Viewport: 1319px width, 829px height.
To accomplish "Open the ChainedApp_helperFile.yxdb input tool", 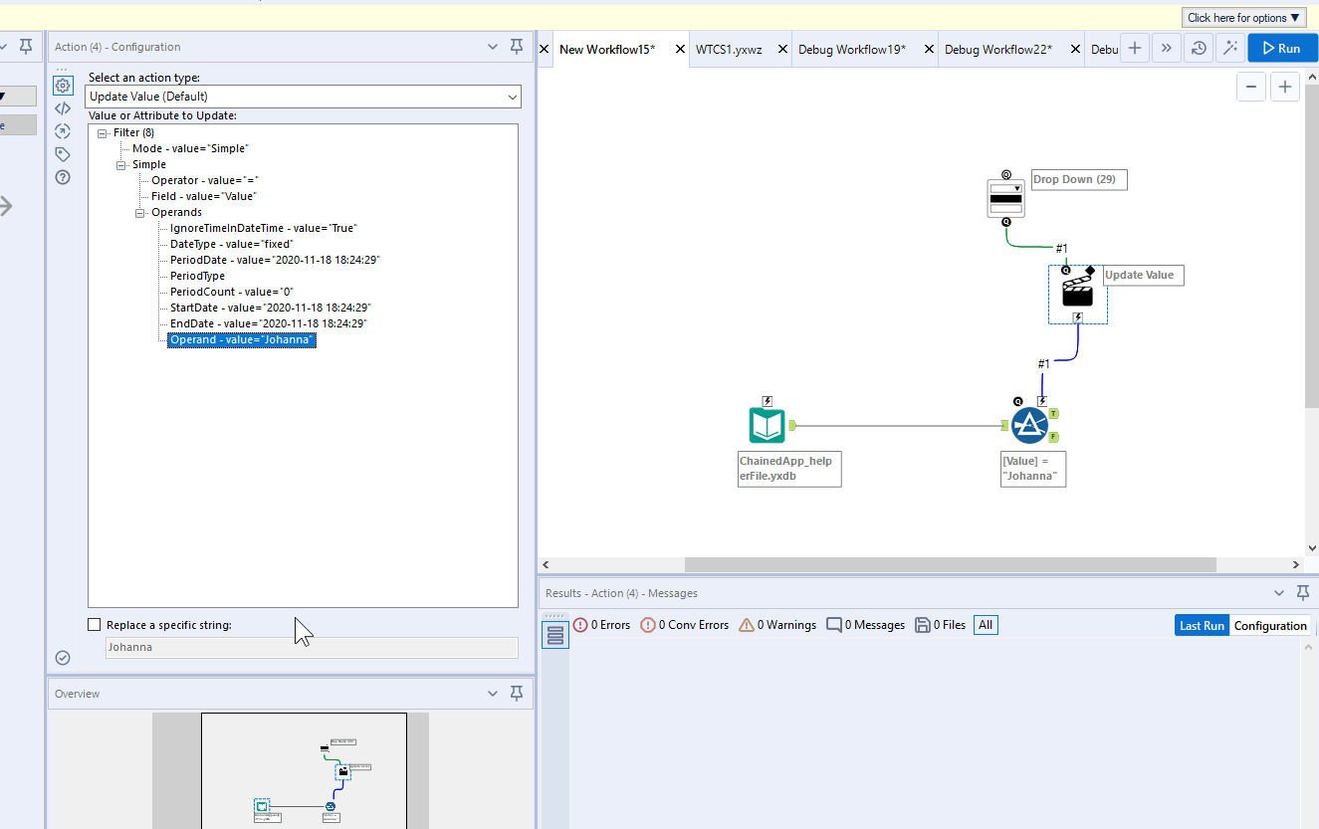I will (767, 424).
